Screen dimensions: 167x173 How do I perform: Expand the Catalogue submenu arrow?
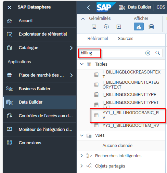tap(72, 48)
